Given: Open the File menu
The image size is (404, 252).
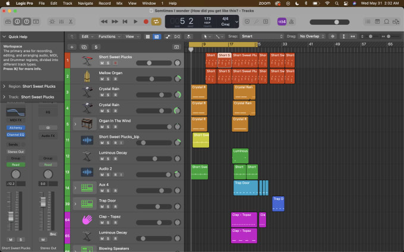Looking at the screenshot, I should [42, 4].
